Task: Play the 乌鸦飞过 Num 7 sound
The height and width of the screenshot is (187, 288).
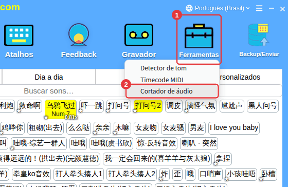Action: (61, 109)
